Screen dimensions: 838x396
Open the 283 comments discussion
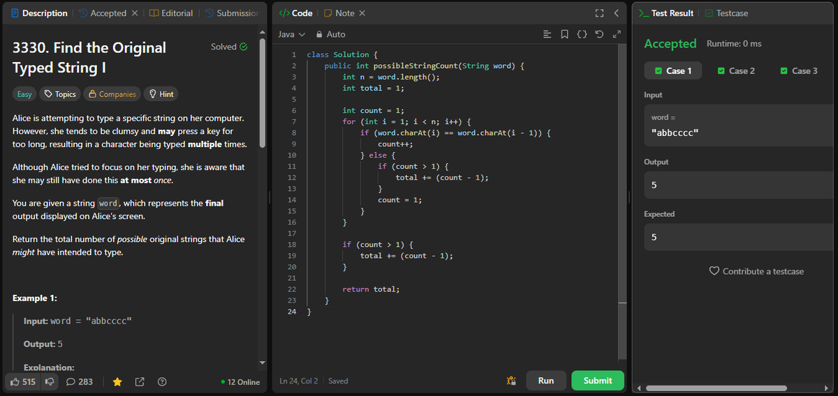79,381
